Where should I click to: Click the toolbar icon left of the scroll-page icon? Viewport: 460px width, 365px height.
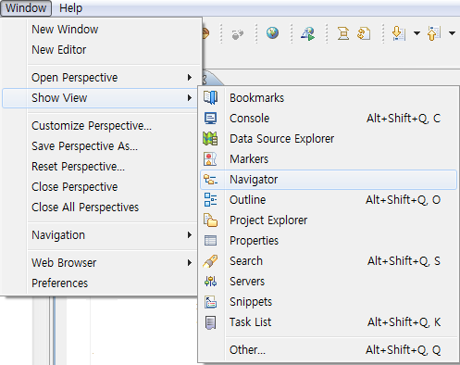[x=343, y=33]
